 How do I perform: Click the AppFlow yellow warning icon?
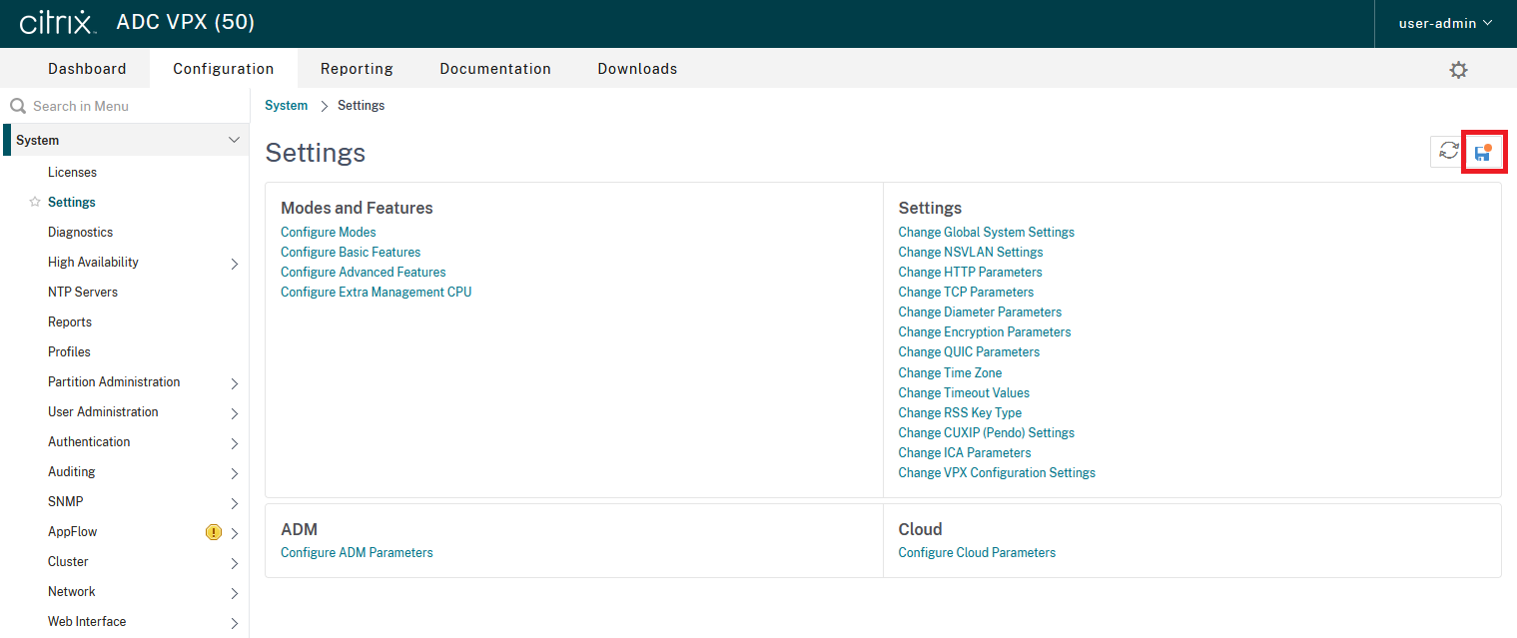tap(213, 532)
